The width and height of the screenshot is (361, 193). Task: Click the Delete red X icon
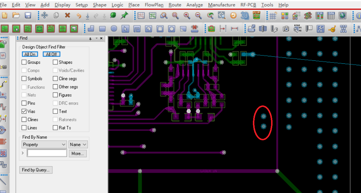[x=68, y=15]
